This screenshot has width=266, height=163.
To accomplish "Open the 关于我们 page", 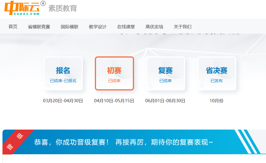I will click(x=183, y=27).
